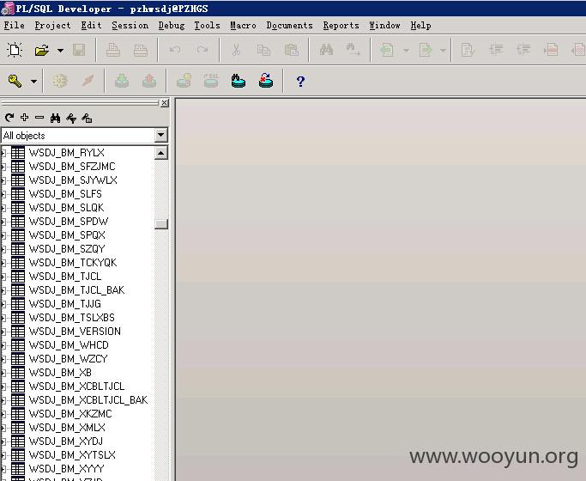Viewport: 586px width, 481px height.
Task: Open the Macro menu
Action: pyautogui.click(x=244, y=26)
